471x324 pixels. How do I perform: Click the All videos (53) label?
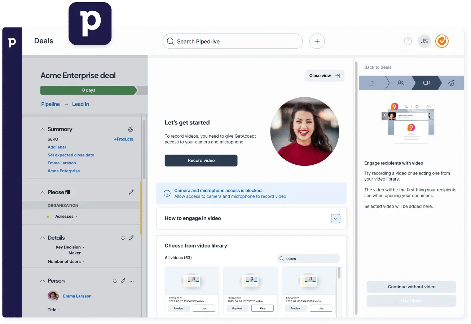[x=178, y=258]
